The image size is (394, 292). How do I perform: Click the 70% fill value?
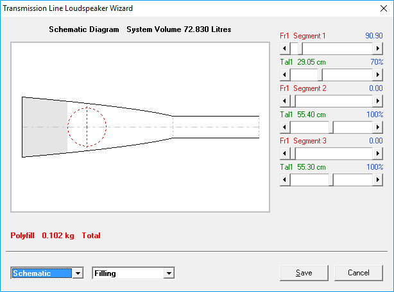coord(377,62)
